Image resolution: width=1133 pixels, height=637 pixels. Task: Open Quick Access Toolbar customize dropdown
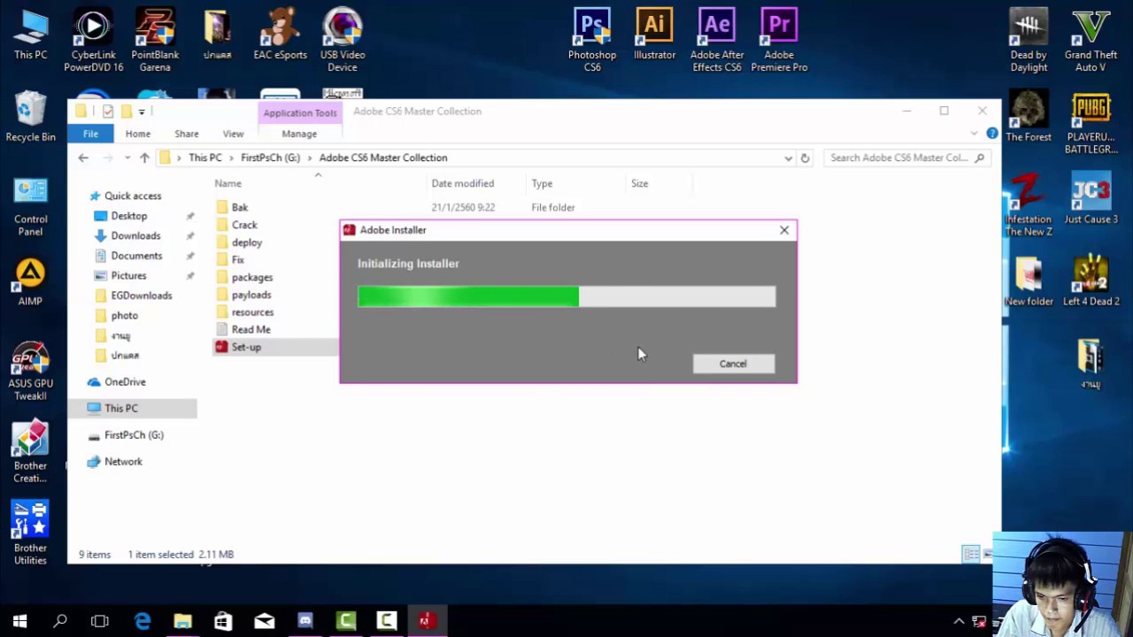click(142, 111)
